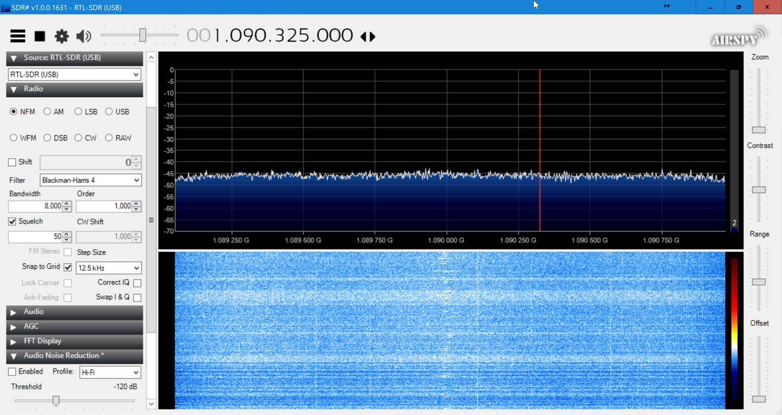Image resolution: width=782 pixels, height=415 pixels.
Task: Open the Hi-Fi profile dropdown
Action: coord(110,372)
